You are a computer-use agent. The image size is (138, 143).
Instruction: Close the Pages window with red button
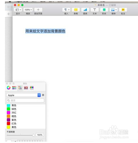click(x=15, y=5)
